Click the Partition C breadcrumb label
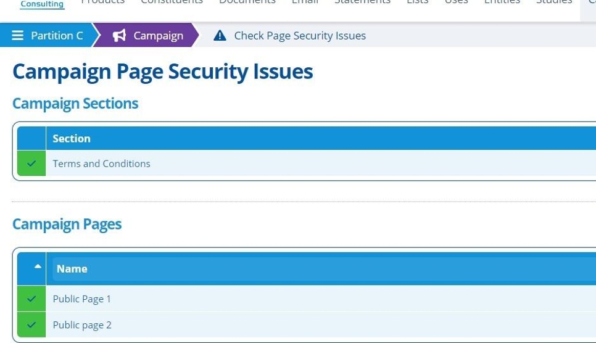The height and width of the screenshot is (343, 596). coord(57,36)
